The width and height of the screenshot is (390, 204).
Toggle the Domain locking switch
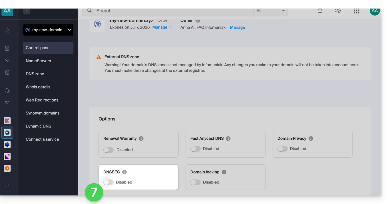[x=196, y=182]
